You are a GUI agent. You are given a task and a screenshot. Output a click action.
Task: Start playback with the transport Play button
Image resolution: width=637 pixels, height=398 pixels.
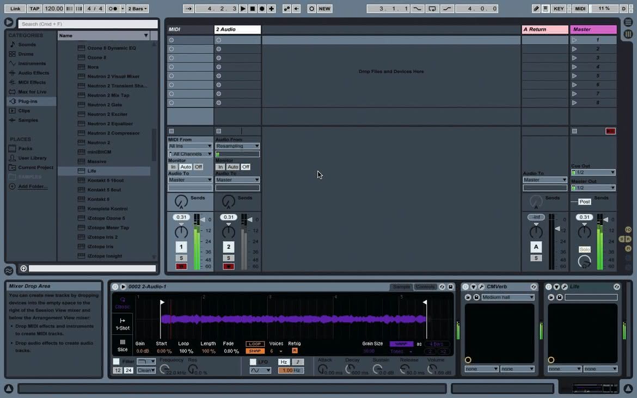point(243,9)
